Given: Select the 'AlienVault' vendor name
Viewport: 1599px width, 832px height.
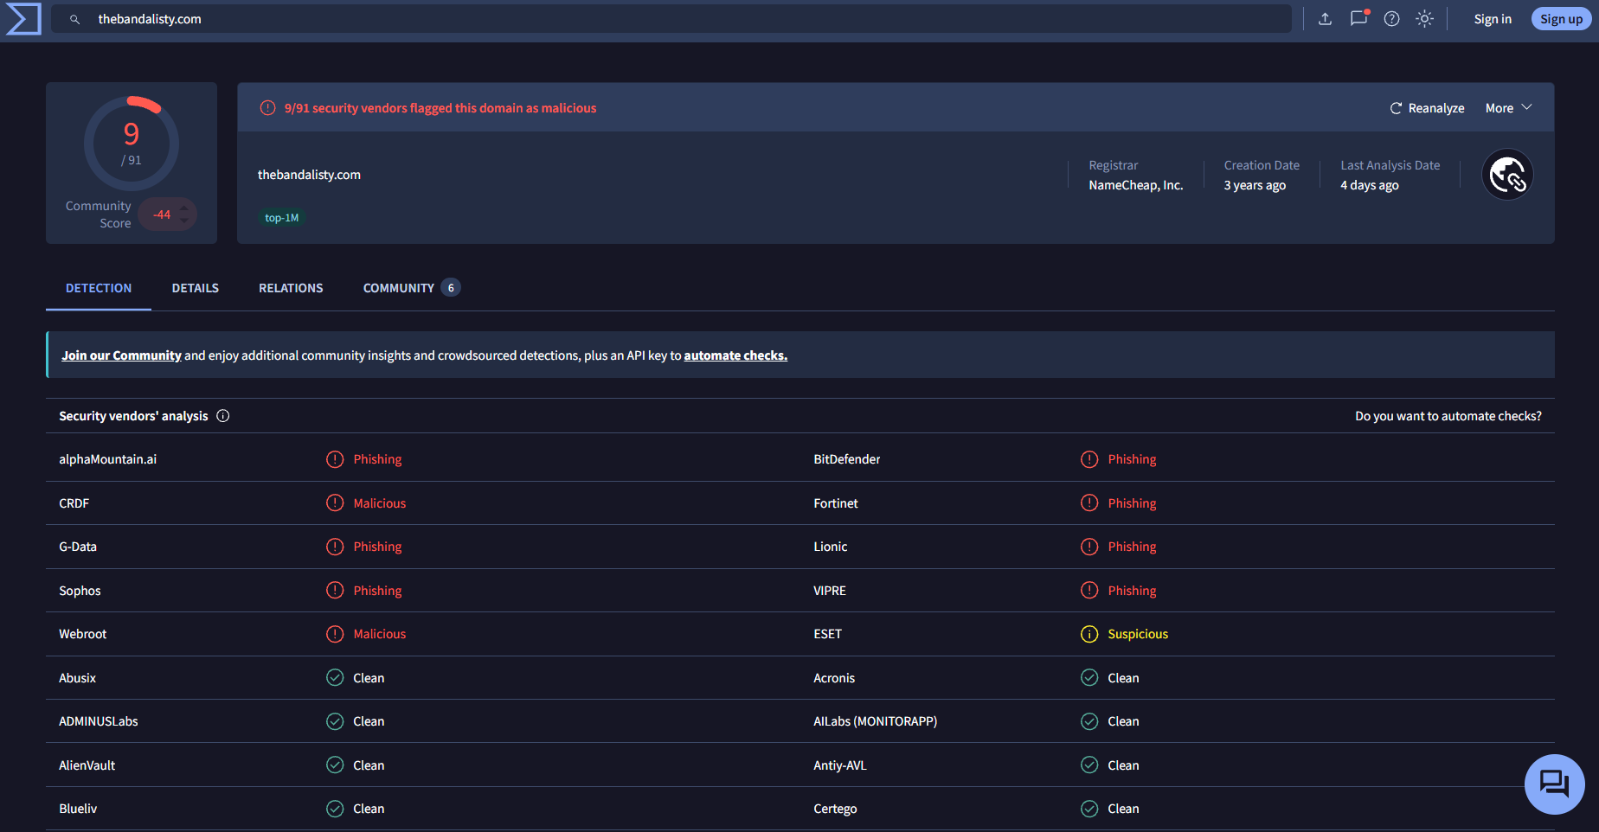Looking at the screenshot, I should 87,765.
